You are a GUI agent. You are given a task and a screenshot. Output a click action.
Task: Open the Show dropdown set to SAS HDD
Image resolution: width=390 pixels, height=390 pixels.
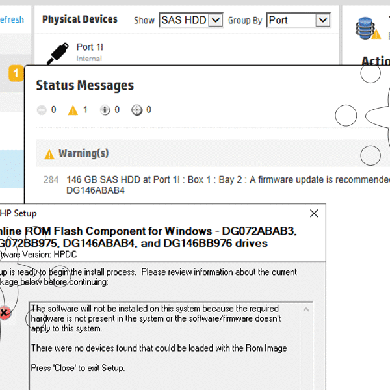(191, 20)
